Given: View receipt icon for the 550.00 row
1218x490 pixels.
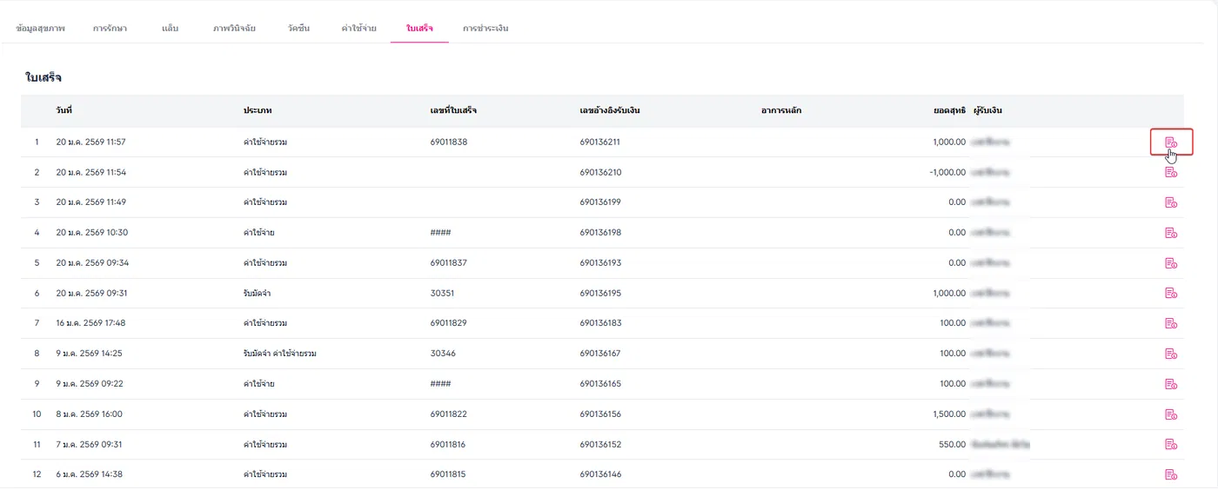Looking at the screenshot, I should click(1171, 444).
